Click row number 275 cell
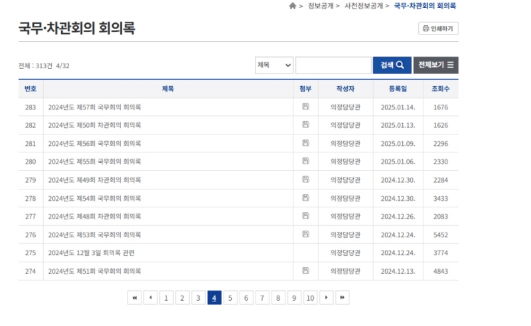This screenshot has width=531, height=326. click(31, 252)
